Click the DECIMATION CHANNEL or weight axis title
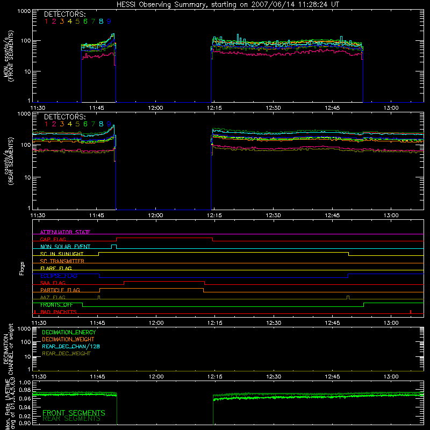Viewport: 430px width, 430px height. (x=8, y=349)
